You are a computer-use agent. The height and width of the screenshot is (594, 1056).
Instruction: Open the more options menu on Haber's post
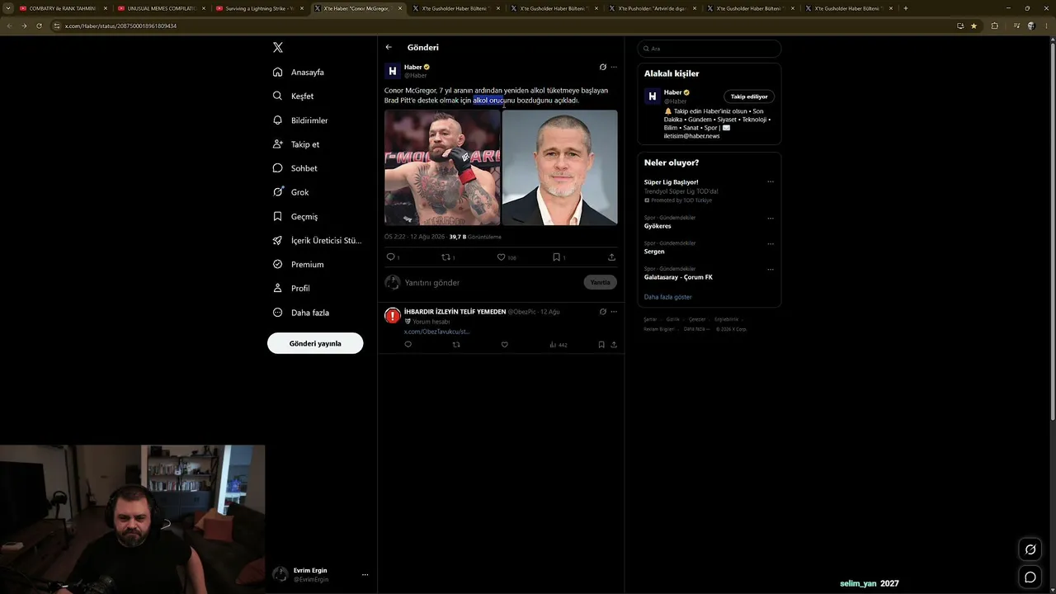point(614,67)
